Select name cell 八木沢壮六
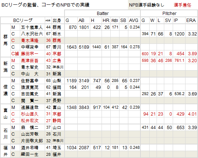Image resolution: width=198 pixels, height=158 pixels. 32,34
